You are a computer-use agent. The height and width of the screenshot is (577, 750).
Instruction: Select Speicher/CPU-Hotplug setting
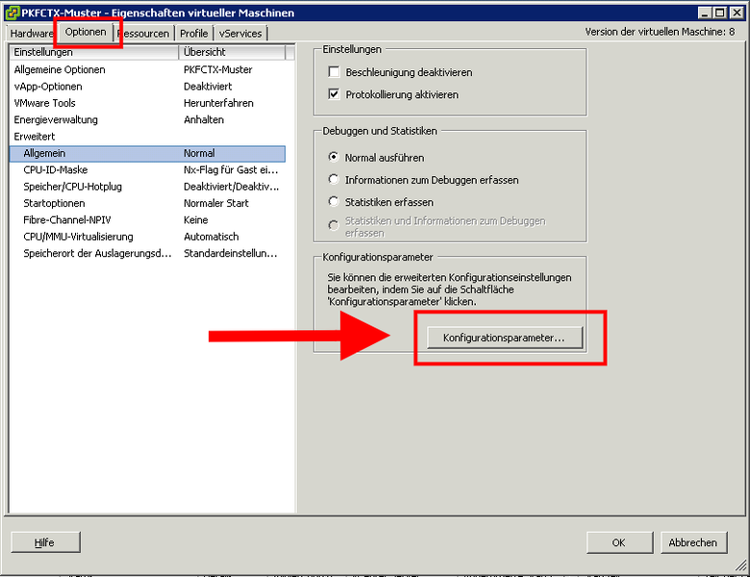pos(72,187)
